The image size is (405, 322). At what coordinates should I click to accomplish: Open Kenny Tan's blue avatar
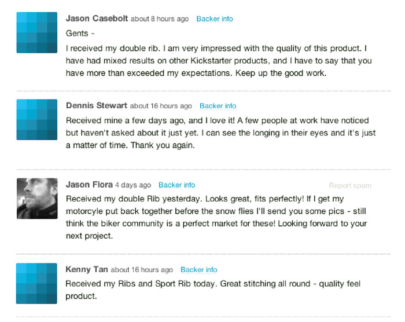click(x=36, y=283)
